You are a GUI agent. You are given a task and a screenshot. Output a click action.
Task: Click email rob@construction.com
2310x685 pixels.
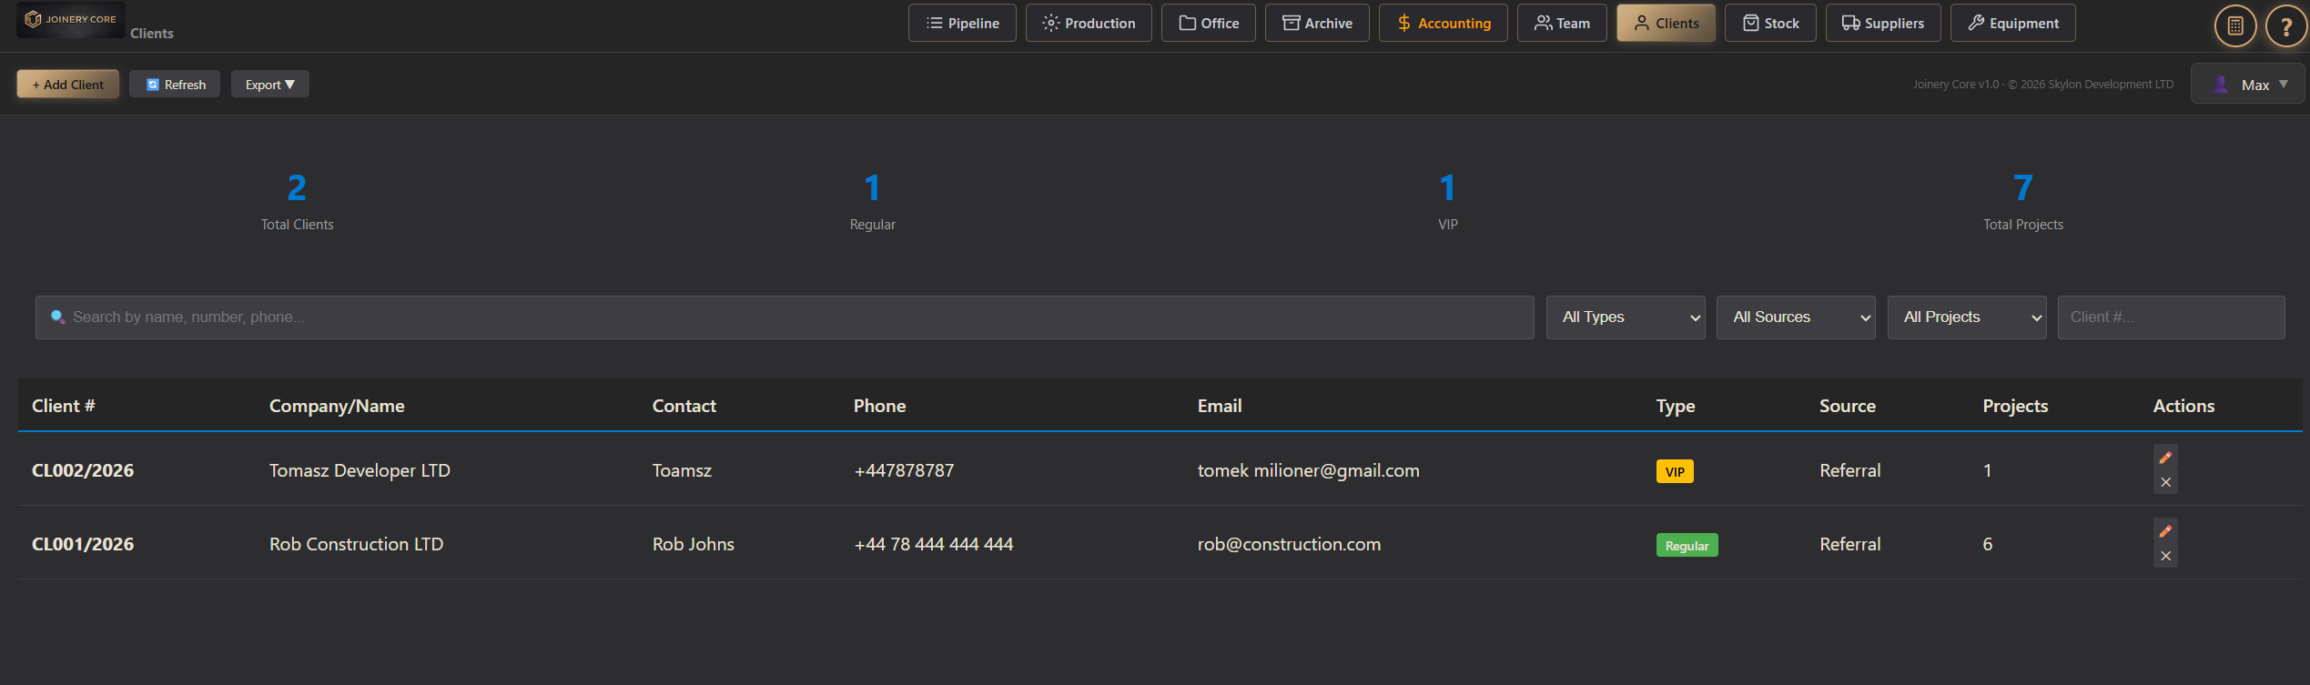[x=1289, y=544]
